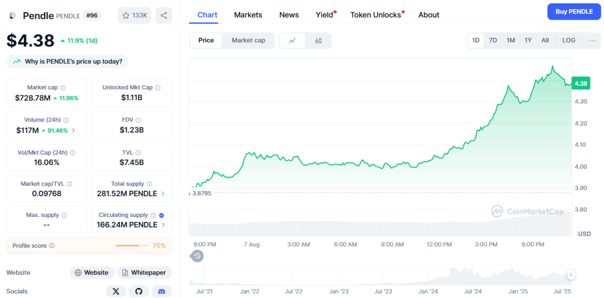Open the Markets tab

click(248, 15)
